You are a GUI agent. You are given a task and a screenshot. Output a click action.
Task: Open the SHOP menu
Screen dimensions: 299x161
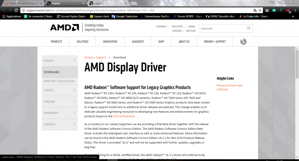161,42
